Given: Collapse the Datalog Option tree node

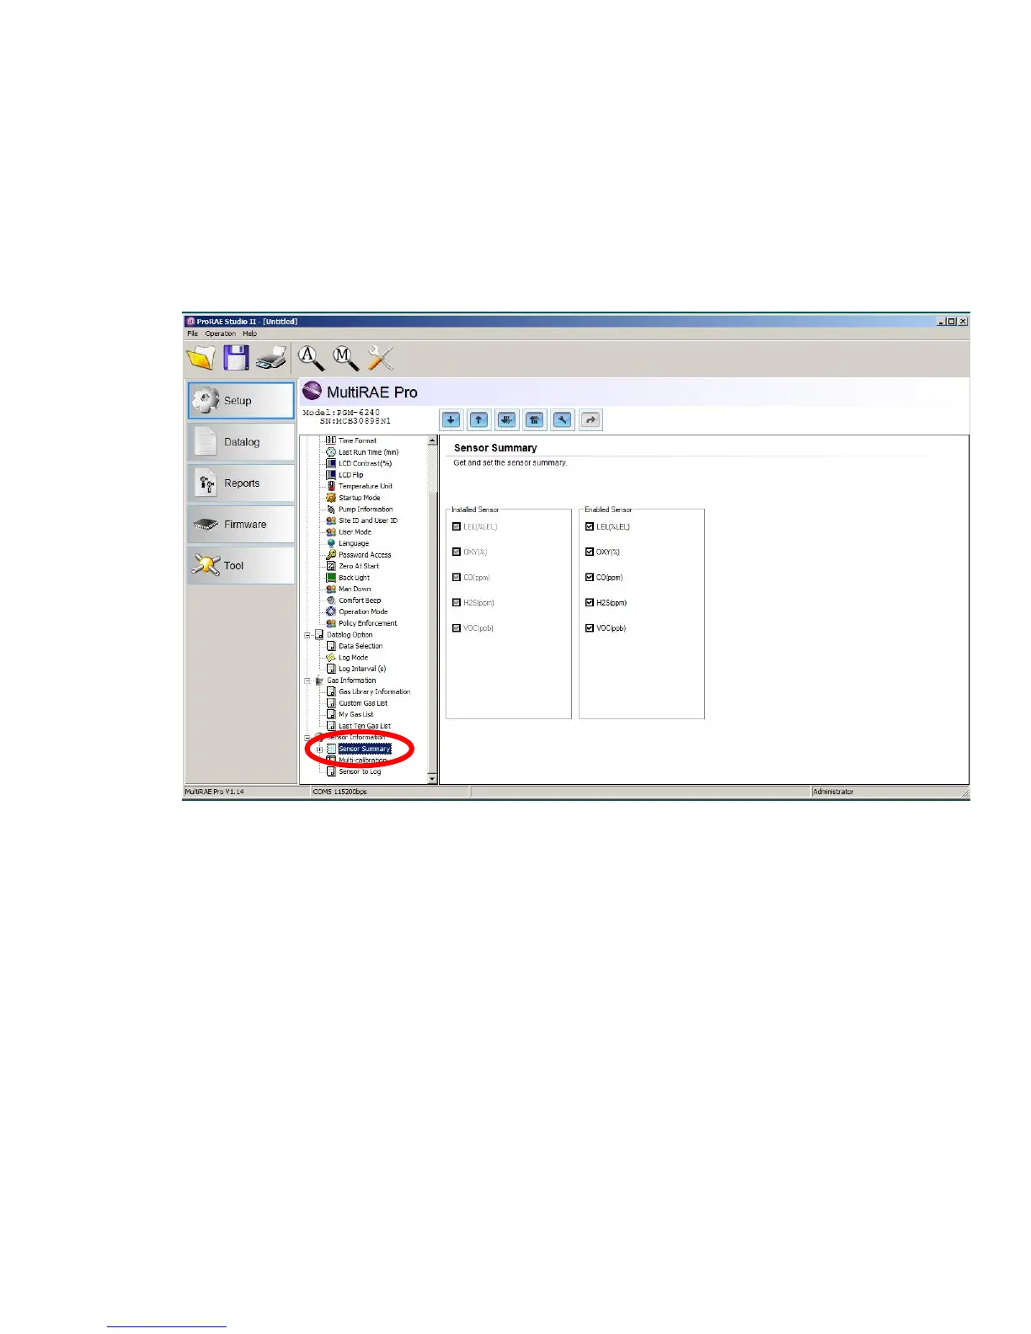Looking at the screenshot, I should click(x=307, y=635).
